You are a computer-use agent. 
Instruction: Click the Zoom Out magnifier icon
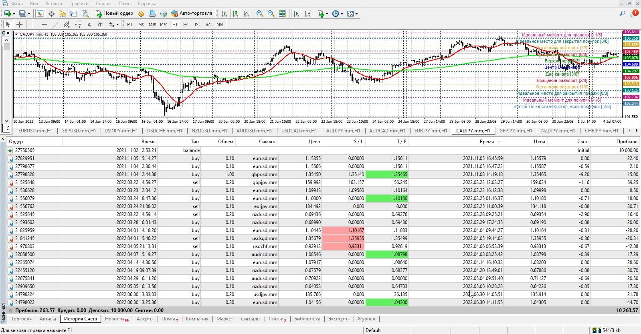pos(271,14)
